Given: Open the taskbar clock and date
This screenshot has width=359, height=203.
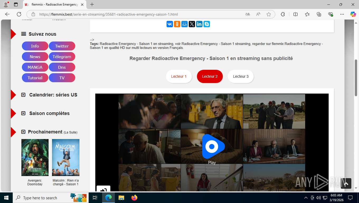Looking at the screenshot, I should click(336, 198).
